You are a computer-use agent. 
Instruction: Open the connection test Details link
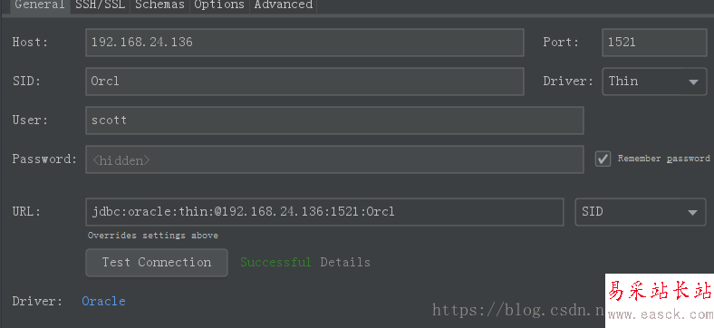point(345,263)
